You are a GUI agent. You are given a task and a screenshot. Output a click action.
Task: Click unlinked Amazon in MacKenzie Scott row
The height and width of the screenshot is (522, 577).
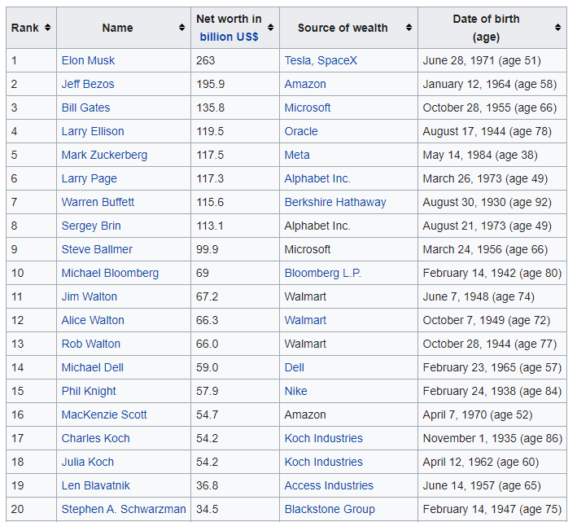[305, 415]
